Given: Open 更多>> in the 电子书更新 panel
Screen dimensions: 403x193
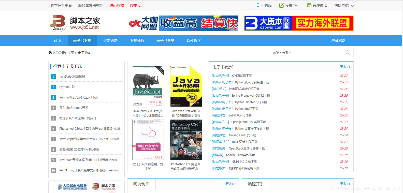Looking at the screenshot, I should (x=345, y=67).
